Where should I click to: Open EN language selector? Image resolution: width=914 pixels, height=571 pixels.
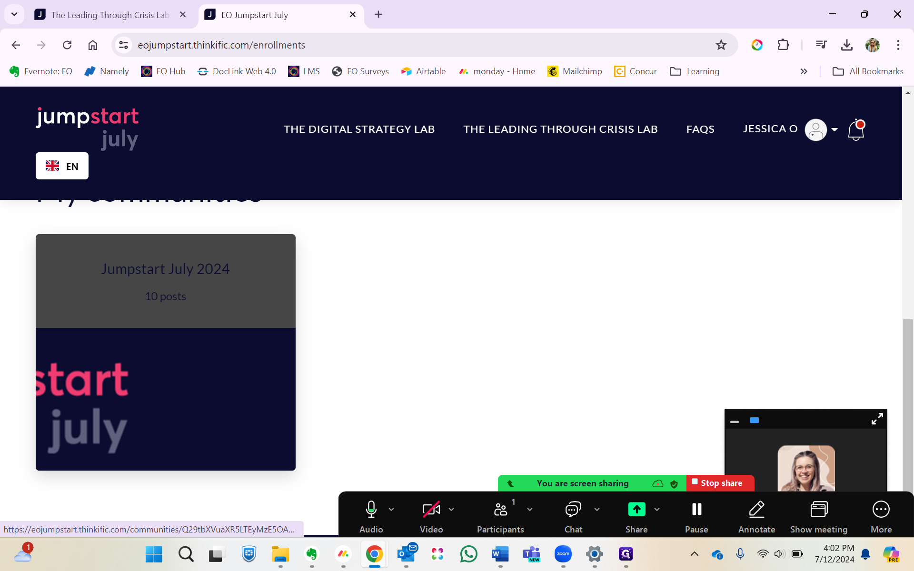(62, 166)
